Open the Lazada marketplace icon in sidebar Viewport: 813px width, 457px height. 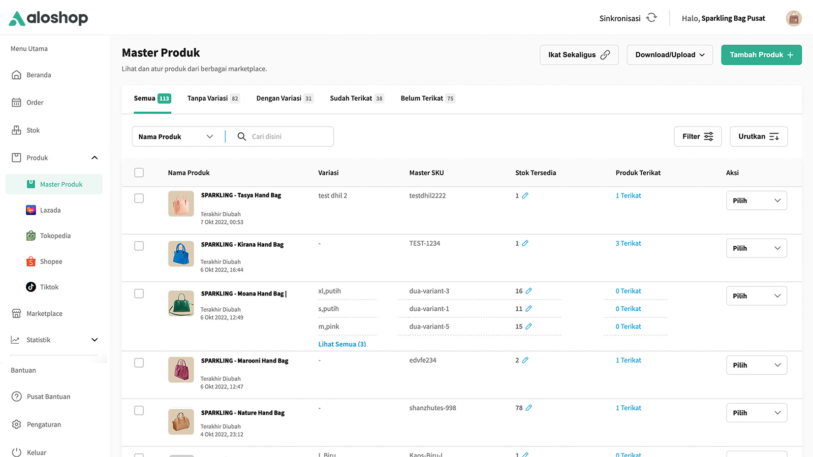(x=31, y=210)
